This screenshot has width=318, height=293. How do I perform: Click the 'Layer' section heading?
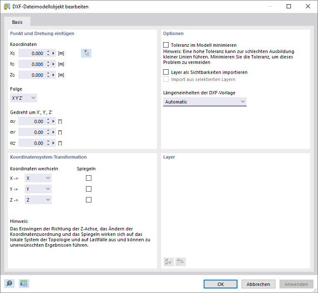click(169, 157)
